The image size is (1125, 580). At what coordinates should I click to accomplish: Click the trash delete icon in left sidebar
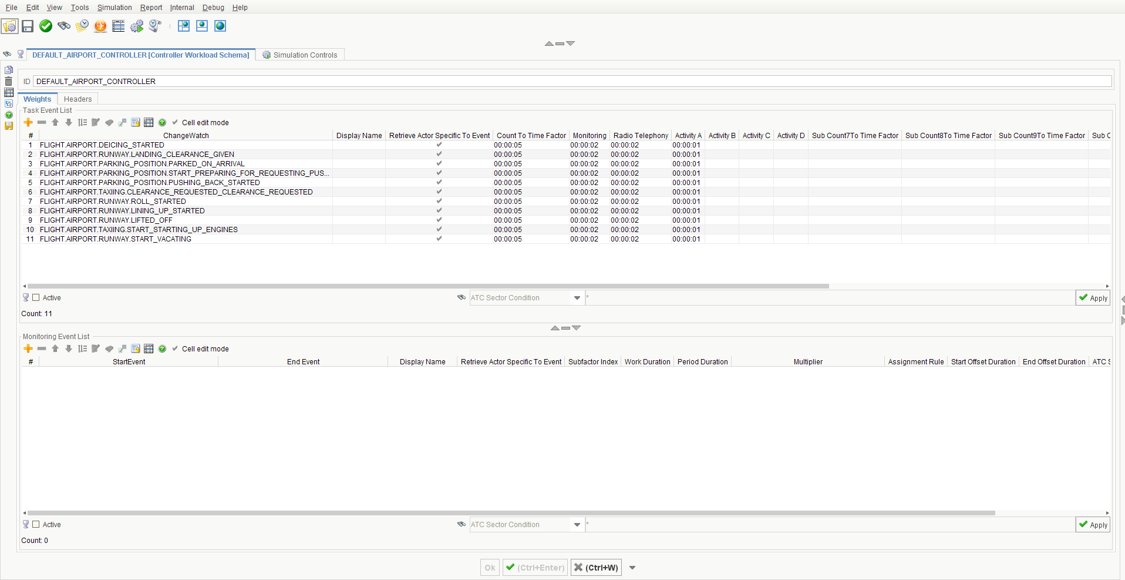click(x=9, y=81)
